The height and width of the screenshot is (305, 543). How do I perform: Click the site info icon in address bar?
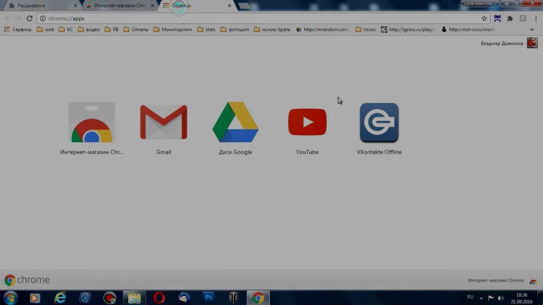click(42, 18)
